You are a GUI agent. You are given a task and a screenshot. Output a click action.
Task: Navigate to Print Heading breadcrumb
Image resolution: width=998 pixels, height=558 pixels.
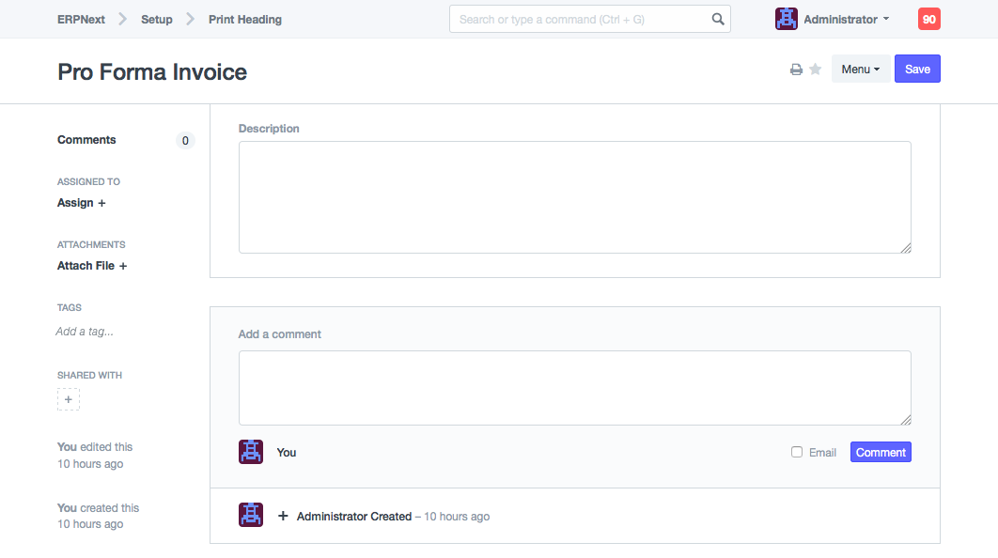point(245,19)
